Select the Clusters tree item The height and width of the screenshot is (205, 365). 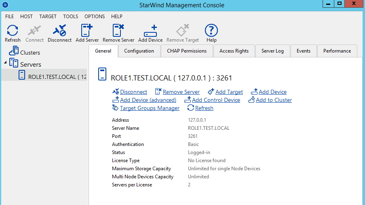(x=30, y=53)
